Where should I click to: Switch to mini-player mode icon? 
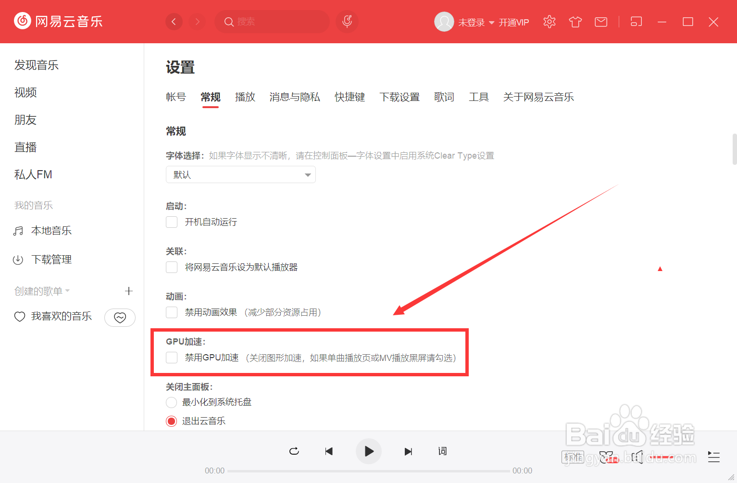coord(636,22)
